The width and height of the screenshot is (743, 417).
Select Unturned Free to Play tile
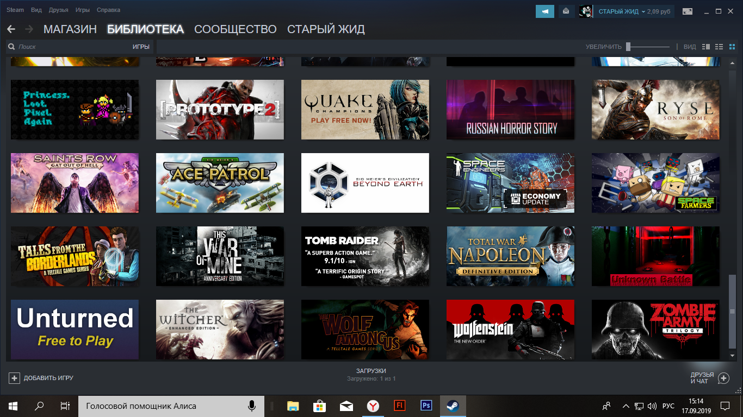pyautogui.click(x=75, y=330)
